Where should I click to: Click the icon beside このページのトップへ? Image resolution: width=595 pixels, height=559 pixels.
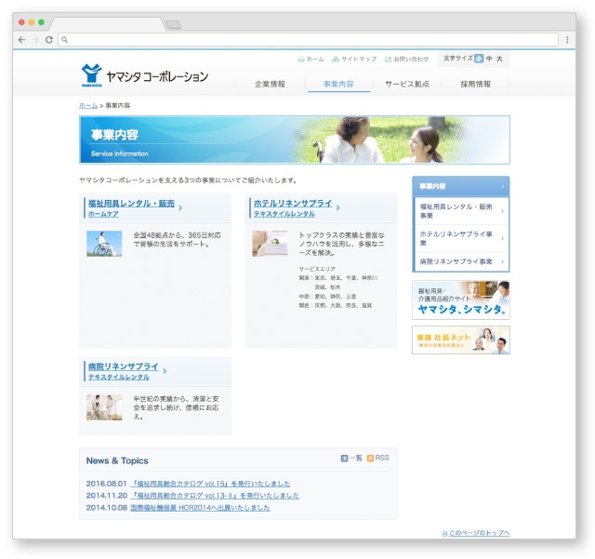(x=444, y=534)
